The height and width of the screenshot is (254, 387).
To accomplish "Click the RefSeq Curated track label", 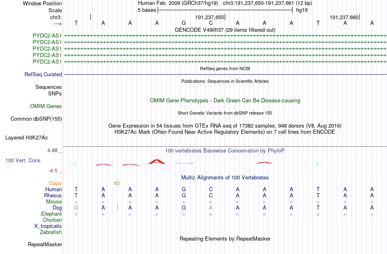I will coord(43,74).
